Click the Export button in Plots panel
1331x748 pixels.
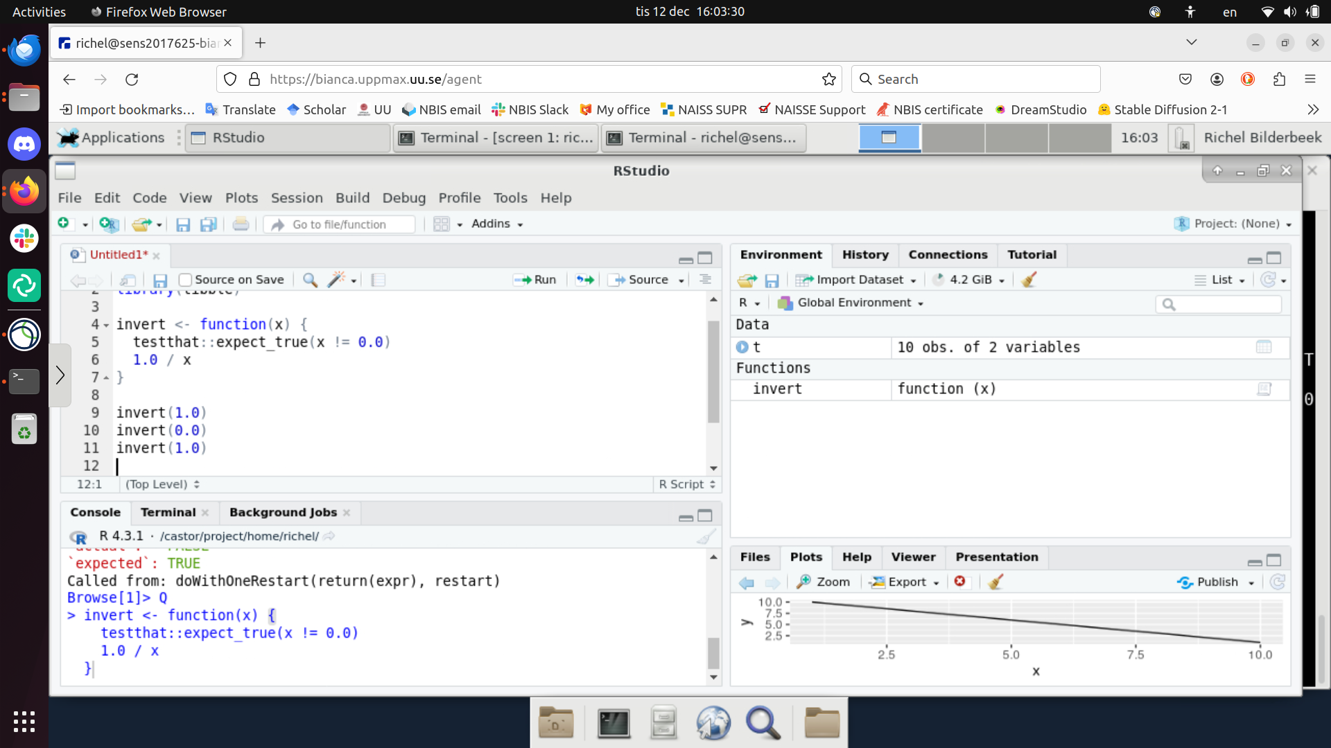(x=906, y=582)
